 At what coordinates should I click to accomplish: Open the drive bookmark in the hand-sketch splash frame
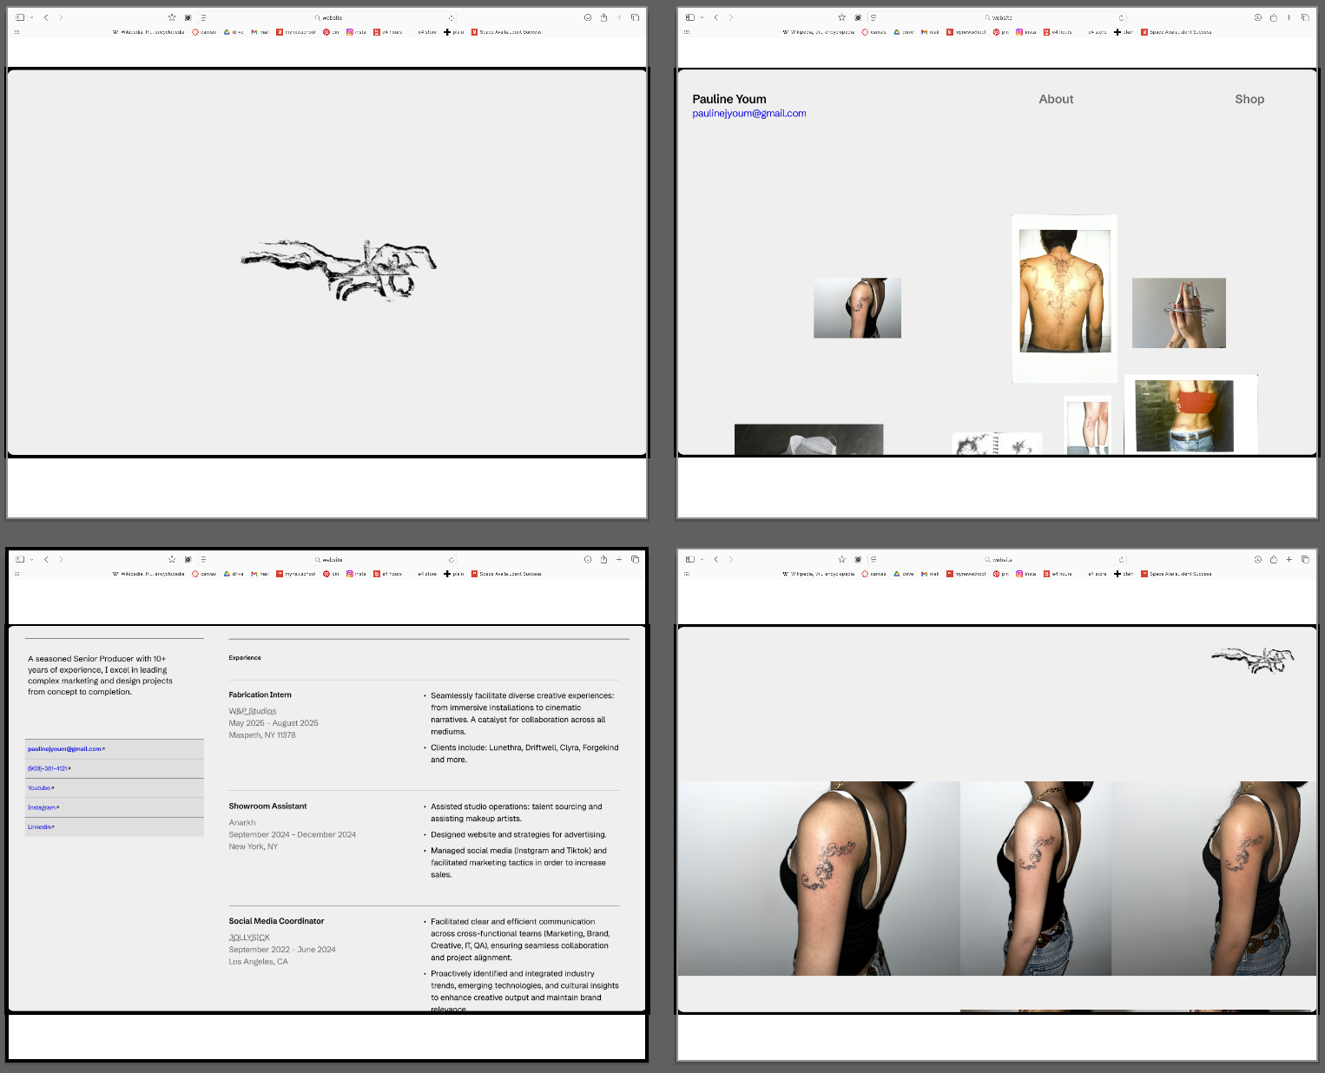tap(234, 32)
